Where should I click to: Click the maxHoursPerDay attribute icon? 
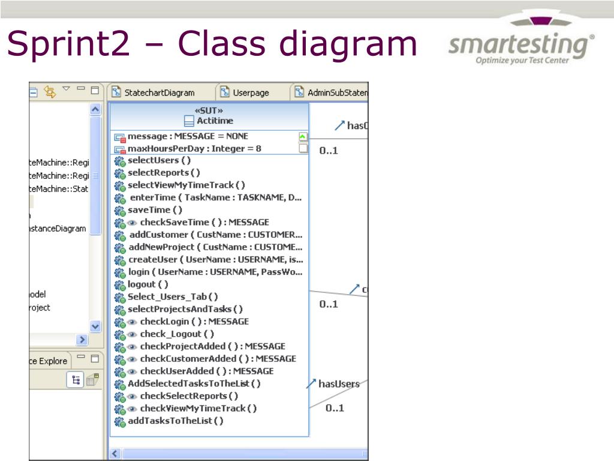coord(120,149)
